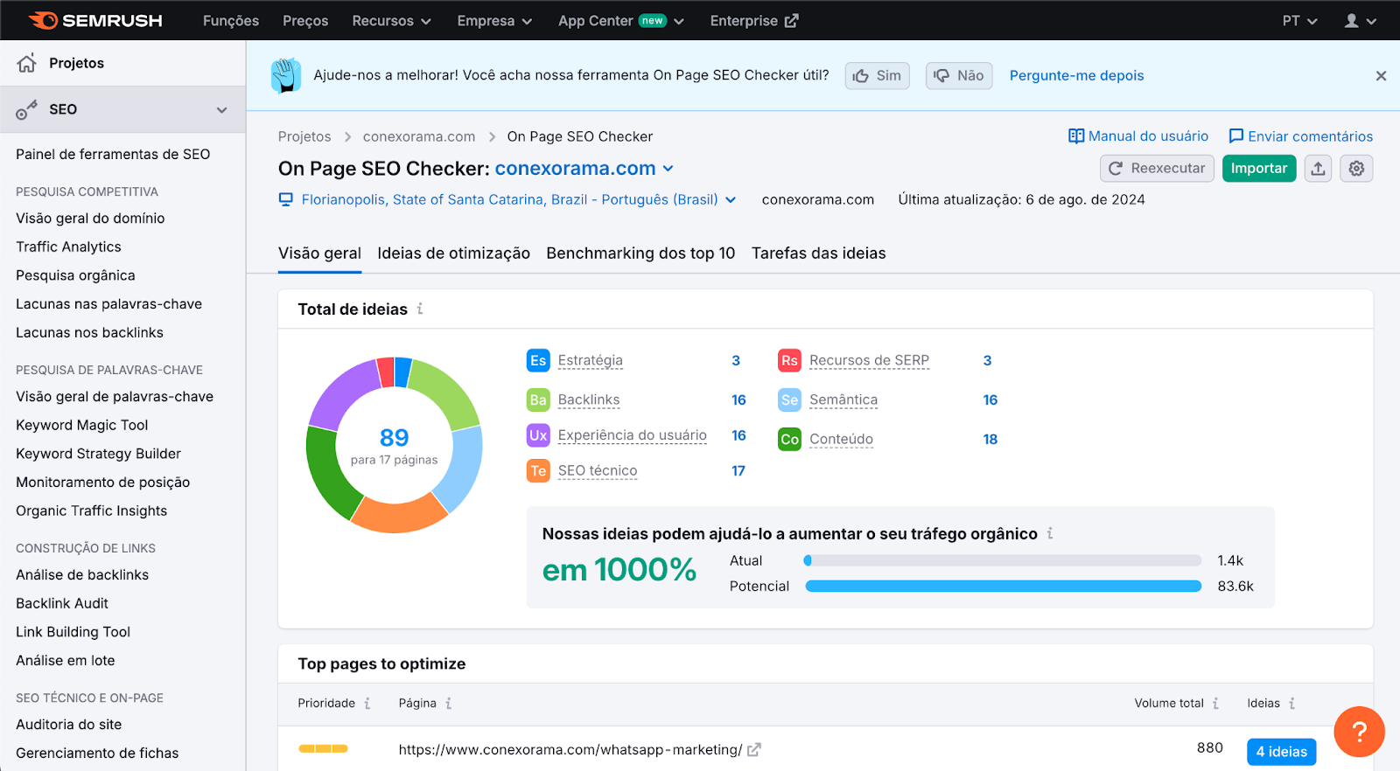Open Funções in top navigation

231,21
